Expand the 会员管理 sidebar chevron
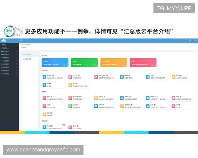198x158 pixels. pos(17,54)
